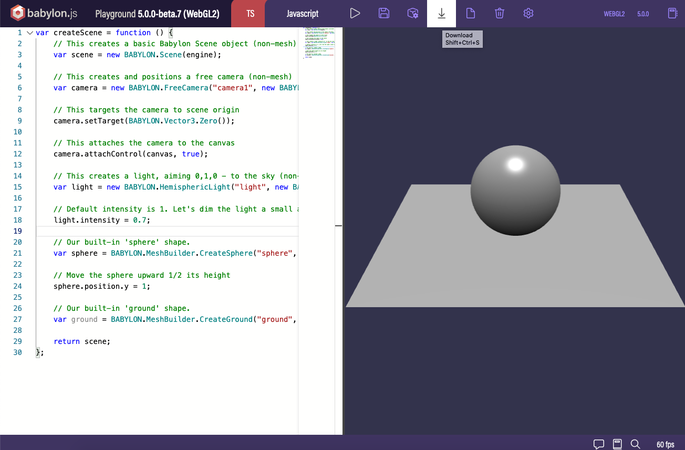Click the Save floppy disk icon
Viewport: 685px width, 450px height.
[384, 14]
